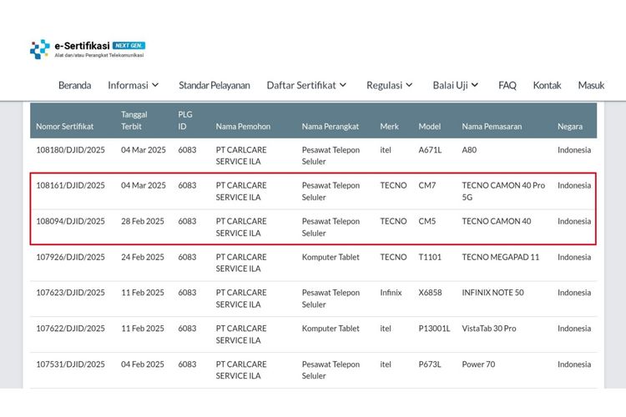
Task: Go to the FAQ page
Action: pos(507,85)
